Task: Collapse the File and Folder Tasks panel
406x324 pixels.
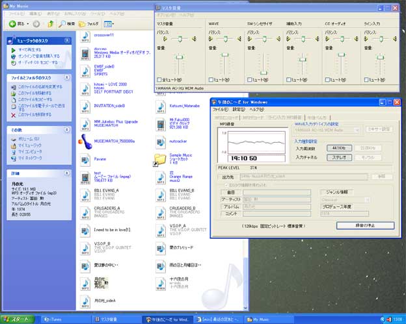Action: point(68,78)
